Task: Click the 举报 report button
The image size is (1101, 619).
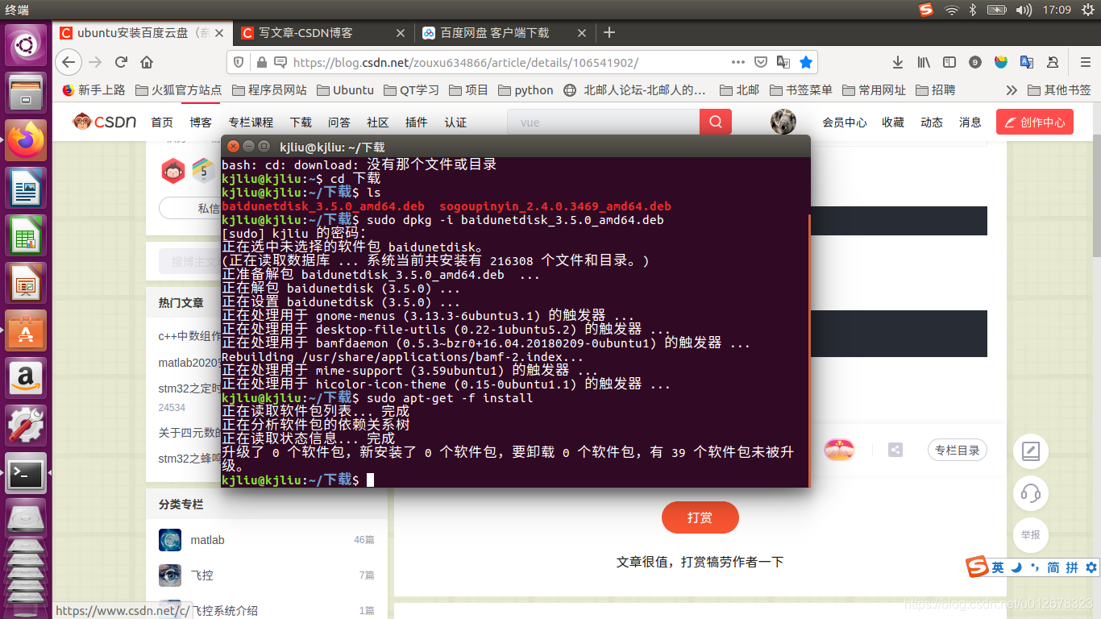Action: (1031, 534)
